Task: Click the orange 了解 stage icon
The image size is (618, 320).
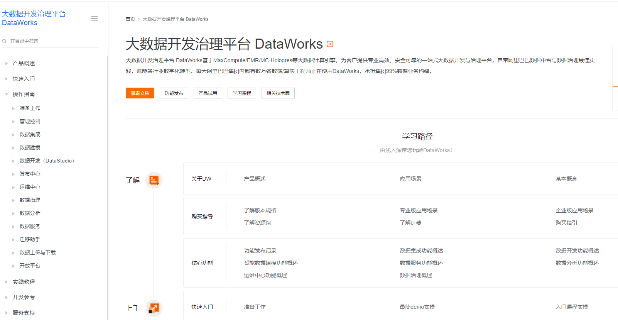Action: [154, 180]
